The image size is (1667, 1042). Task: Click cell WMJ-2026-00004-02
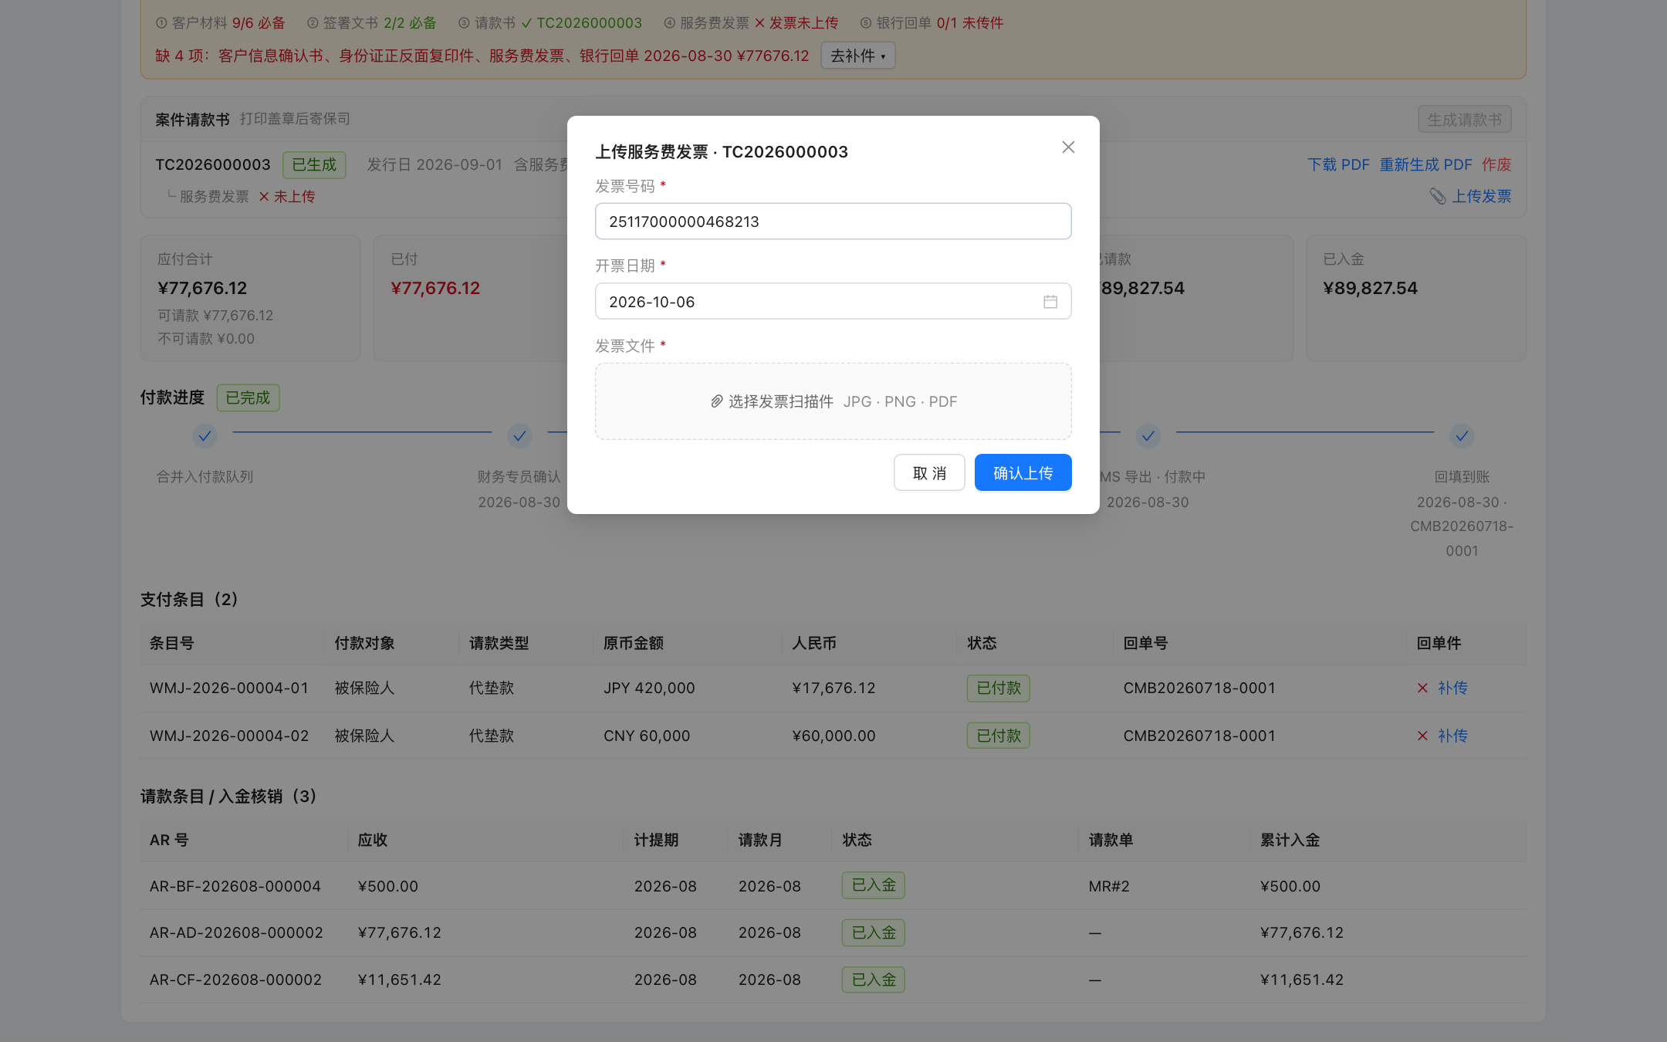pyautogui.click(x=228, y=736)
